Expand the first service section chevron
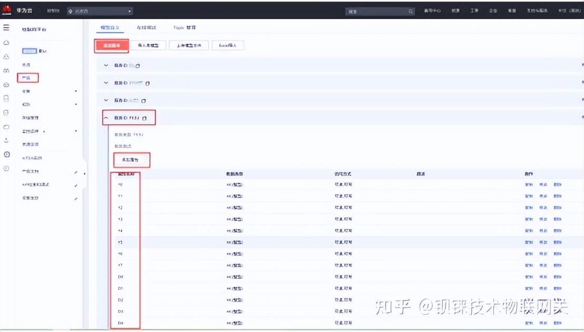Viewport: 584px width, 332px height. click(x=106, y=65)
